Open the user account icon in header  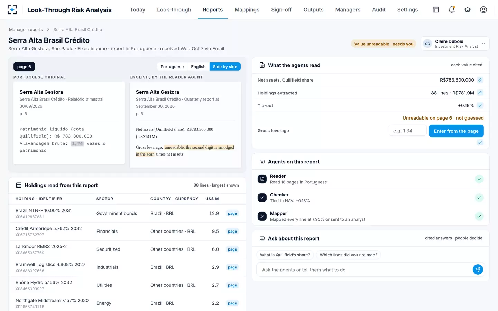coord(483,10)
